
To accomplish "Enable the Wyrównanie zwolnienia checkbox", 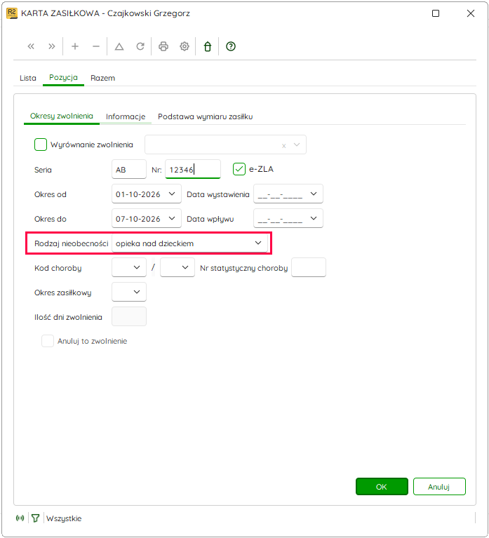I will pos(41,144).
